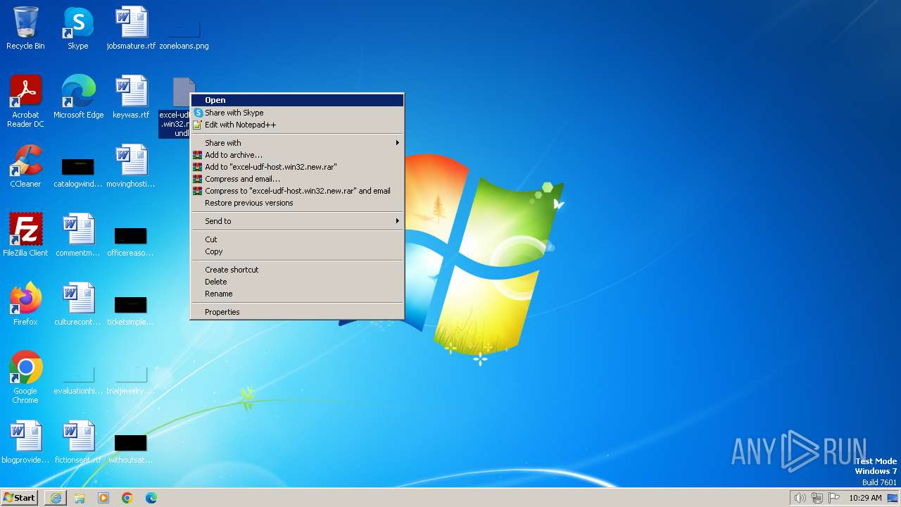Select the fictionsent.rtf document icon

pyautogui.click(x=78, y=442)
